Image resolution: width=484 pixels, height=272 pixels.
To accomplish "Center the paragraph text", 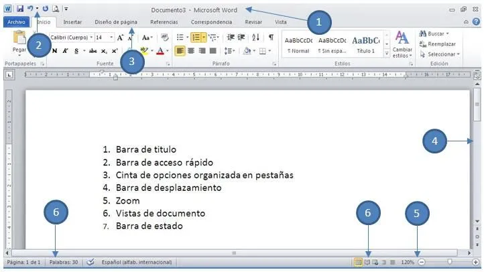I will click(x=191, y=51).
